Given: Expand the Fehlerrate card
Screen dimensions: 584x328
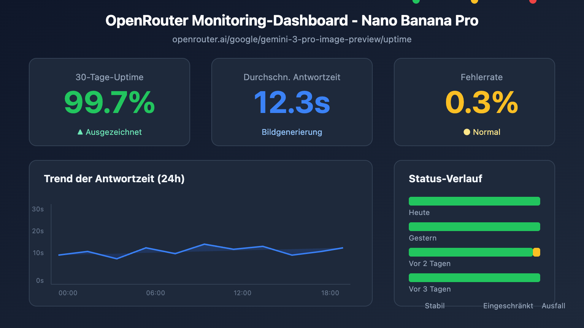Looking at the screenshot, I should coord(474,102).
